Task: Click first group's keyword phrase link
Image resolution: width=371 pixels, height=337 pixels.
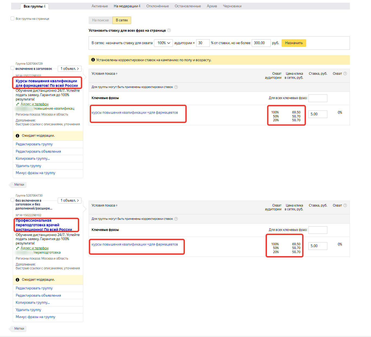Action: 135,113
